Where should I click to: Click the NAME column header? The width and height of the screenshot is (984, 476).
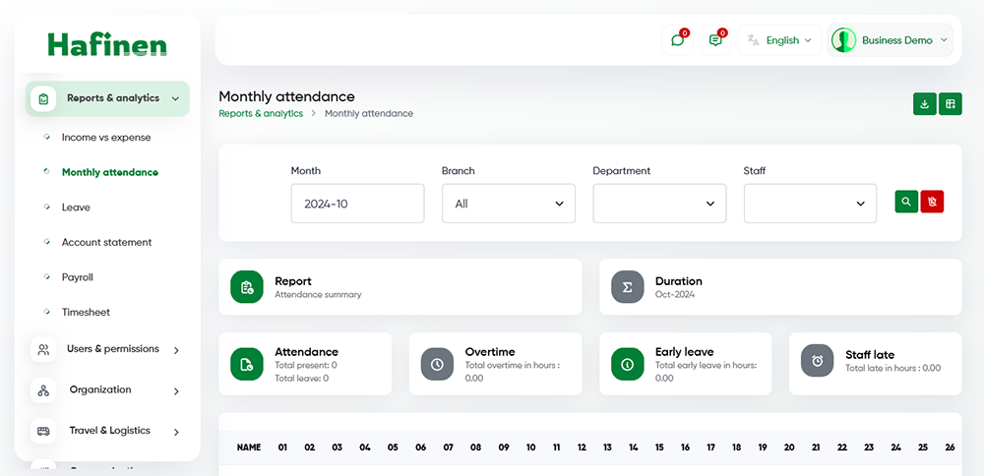click(x=249, y=447)
